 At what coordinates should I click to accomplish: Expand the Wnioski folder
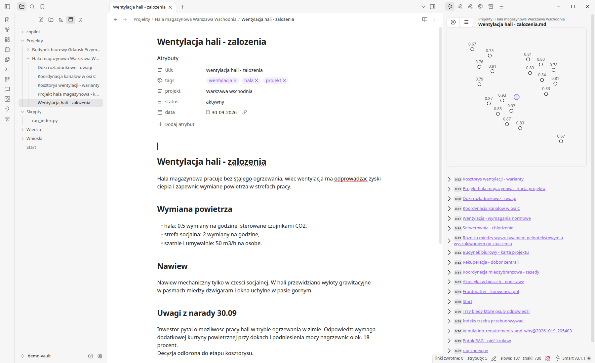pos(22,139)
